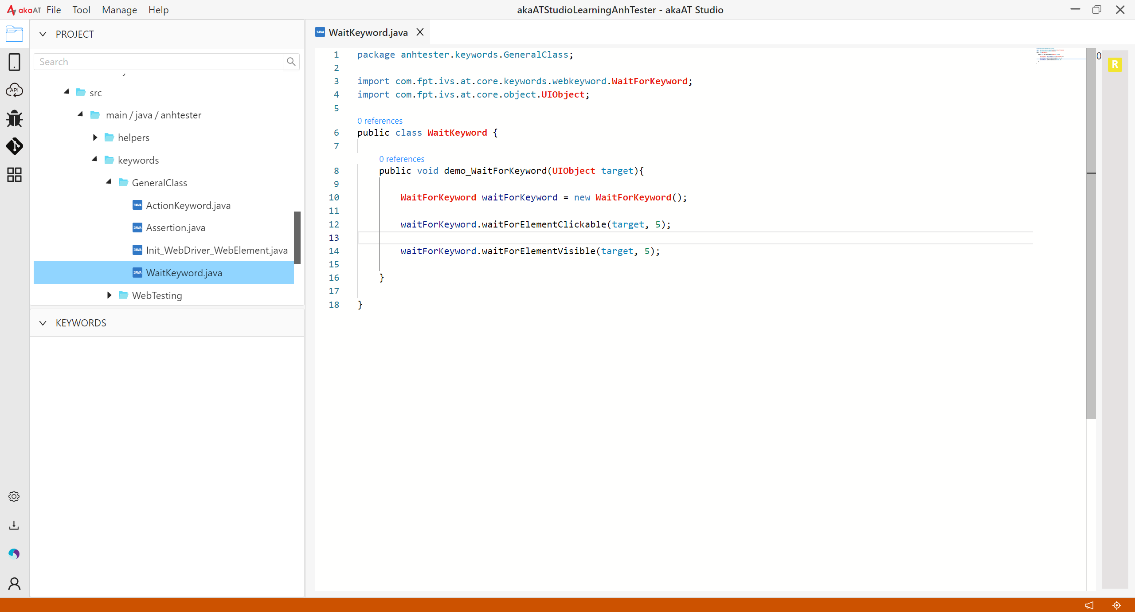This screenshot has width=1135, height=612.
Task: Close the WaitKeyword.java tab
Action: [x=420, y=32]
